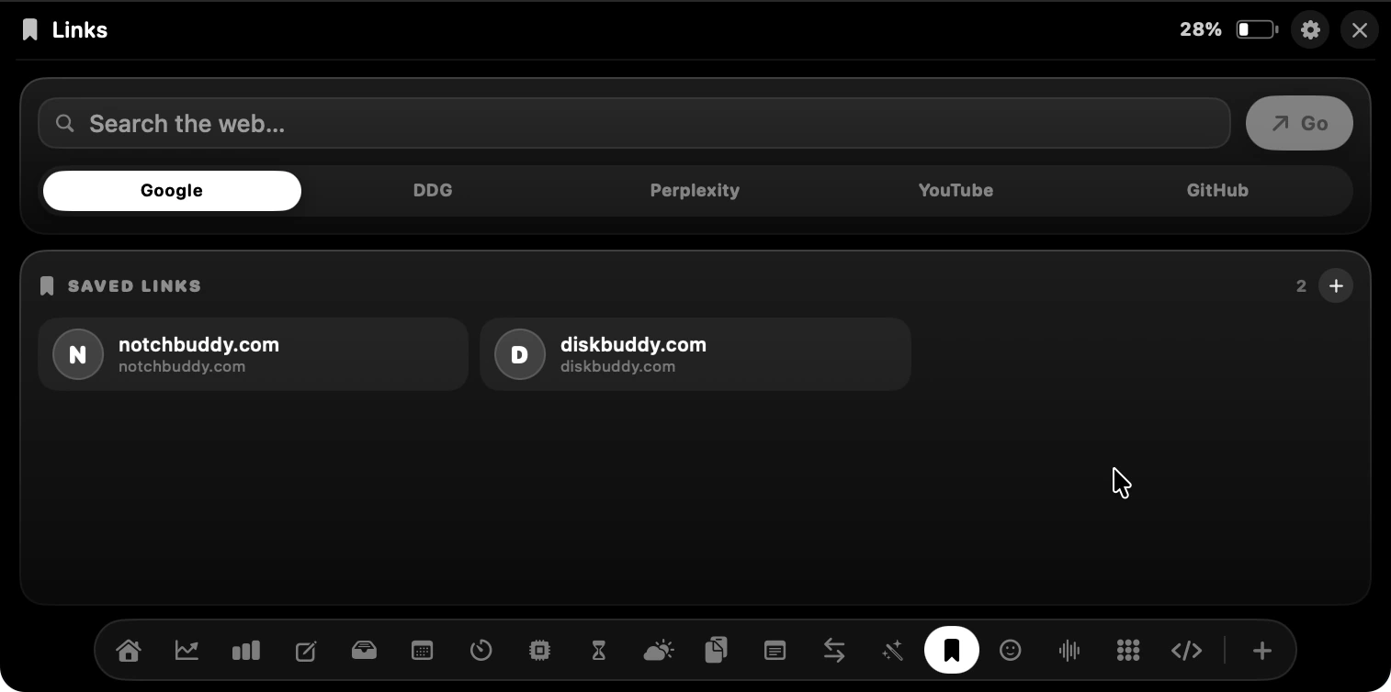Open the magic wand sparkles widget
Image resolution: width=1391 pixels, height=692 pixels.
pos(892,651)
